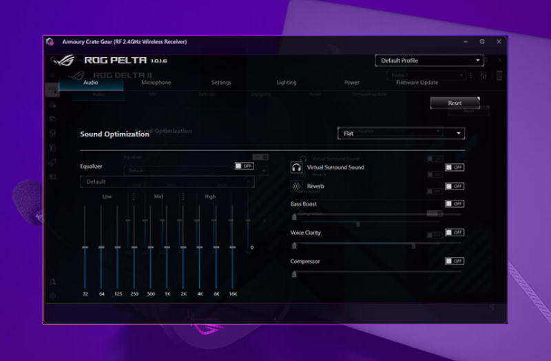Click the Compressor label
Screen dimensions: 551x361
coord(305,261)
